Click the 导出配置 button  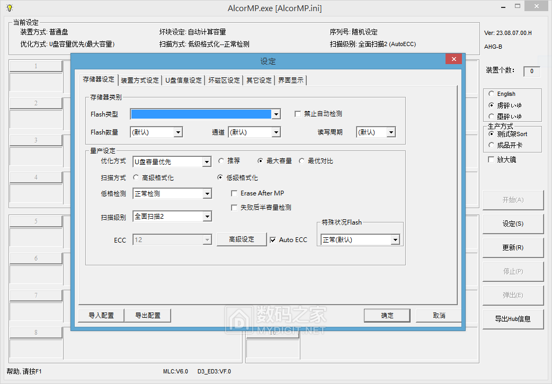tap(148, 316)
